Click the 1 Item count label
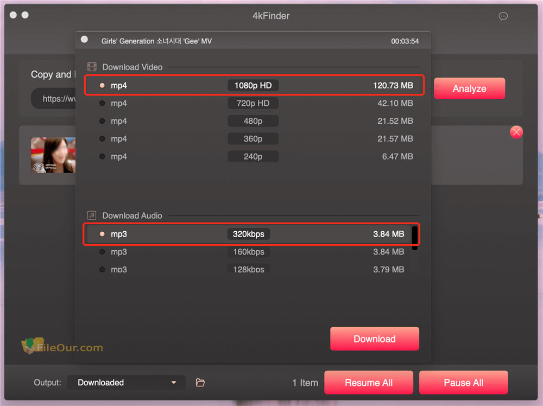The image size is (543, 406). pos(305,383)
